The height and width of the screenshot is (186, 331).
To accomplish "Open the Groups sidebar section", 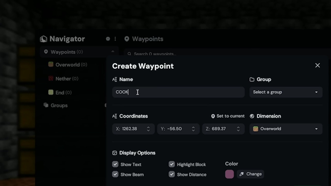I will [59, 105].
